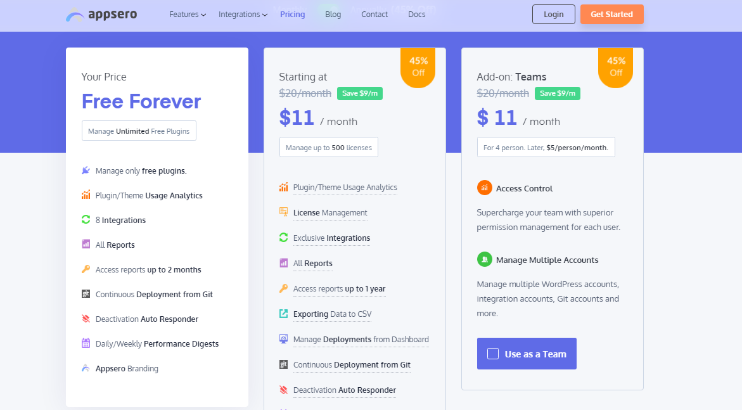Click the Appsero Branding text
Image resolution: width=742 pixels, height=410 pixels.
click(x=127, y=368)
